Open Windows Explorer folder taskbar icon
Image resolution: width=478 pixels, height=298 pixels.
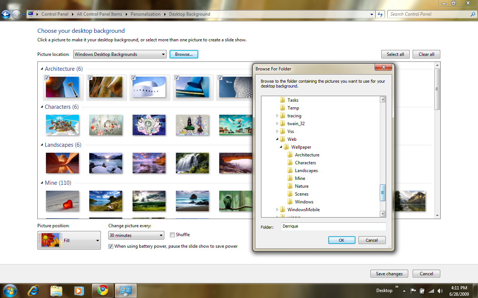pyautogui.click(x=56, y=290)
